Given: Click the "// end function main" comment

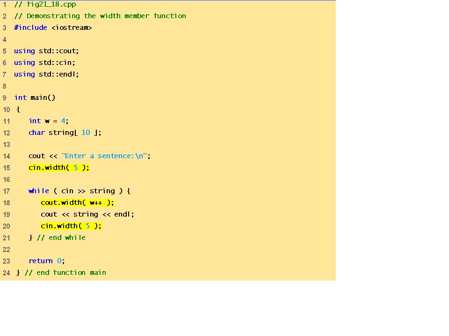Looking at the screenshot, I should (65, 273).
